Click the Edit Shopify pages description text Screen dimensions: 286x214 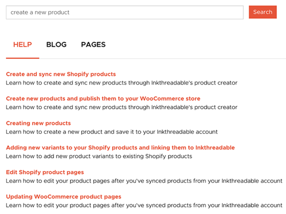click(x=142, y=181)
